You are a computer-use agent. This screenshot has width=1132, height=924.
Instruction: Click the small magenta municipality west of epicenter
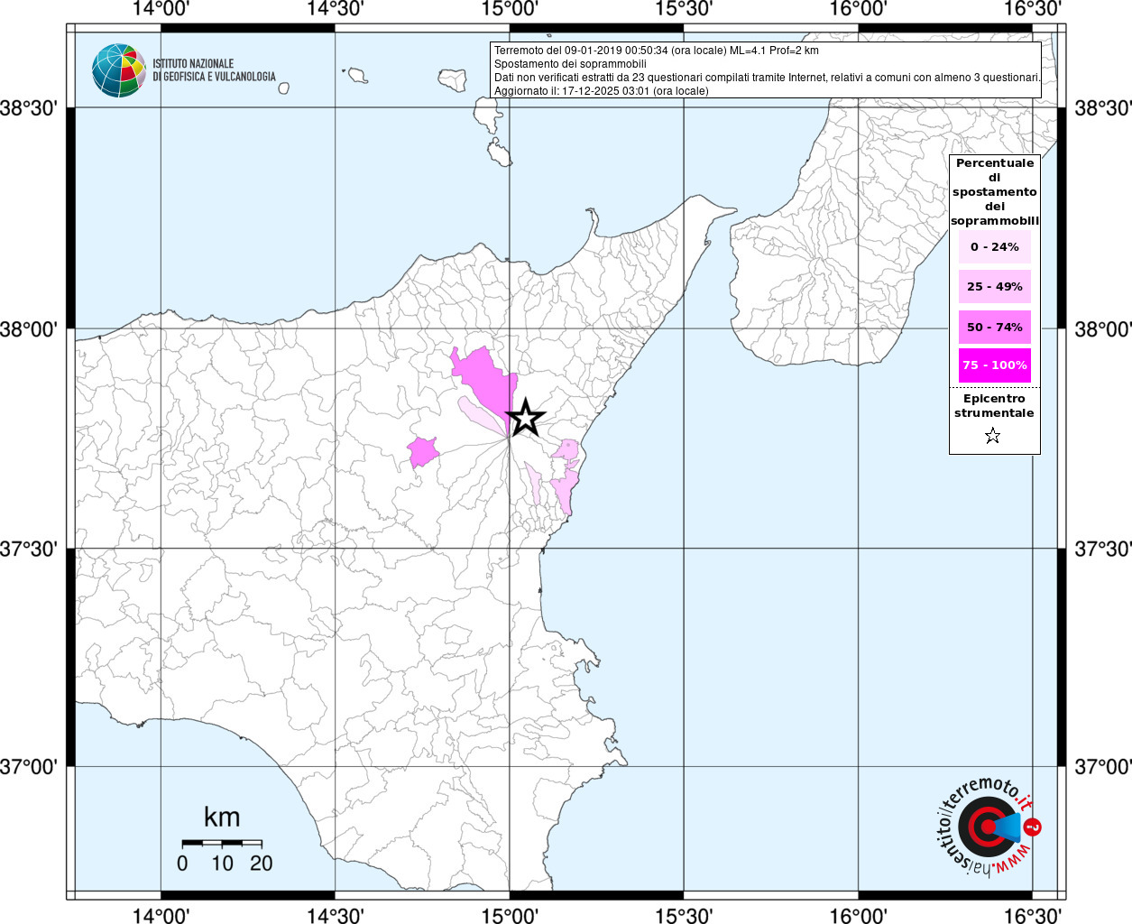pos(422,451)
